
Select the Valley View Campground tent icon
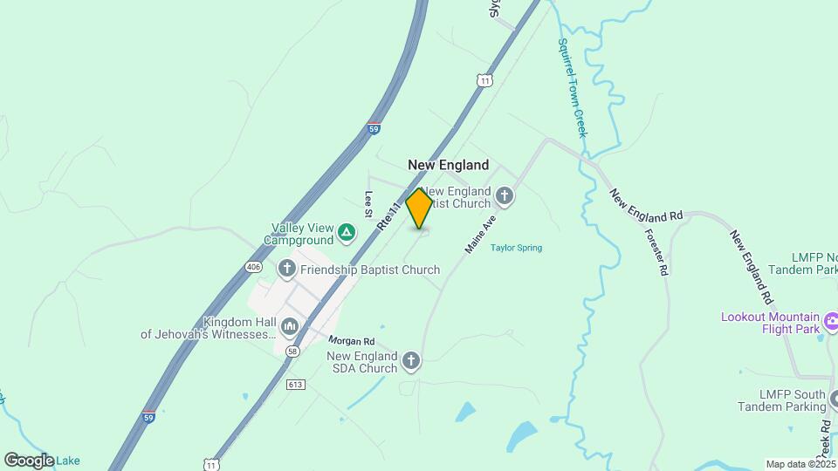click(347, 233)
